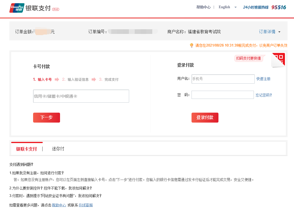Click the 忘记密码? link
The width and height of the screenshot is (294, 220).
(264, 95)
